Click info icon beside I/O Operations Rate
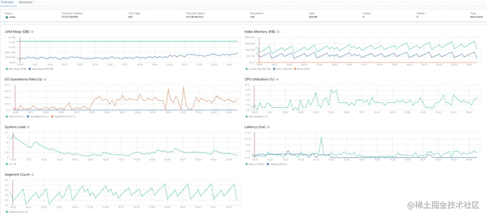The height and width of the screenshot is (217, 487). point(46,79)
